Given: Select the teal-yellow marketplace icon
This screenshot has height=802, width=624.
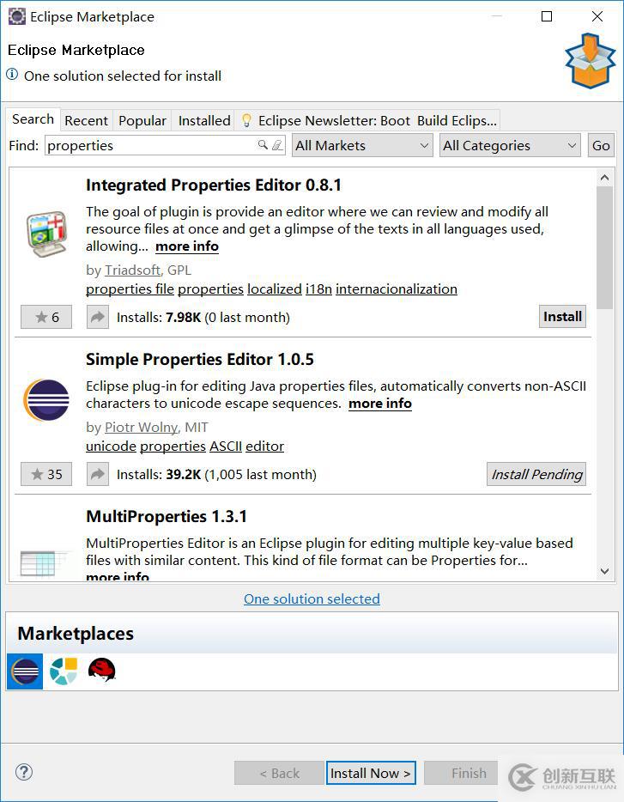Looking at the screenshot, I should pyautogui.click(x=64, y=671).
